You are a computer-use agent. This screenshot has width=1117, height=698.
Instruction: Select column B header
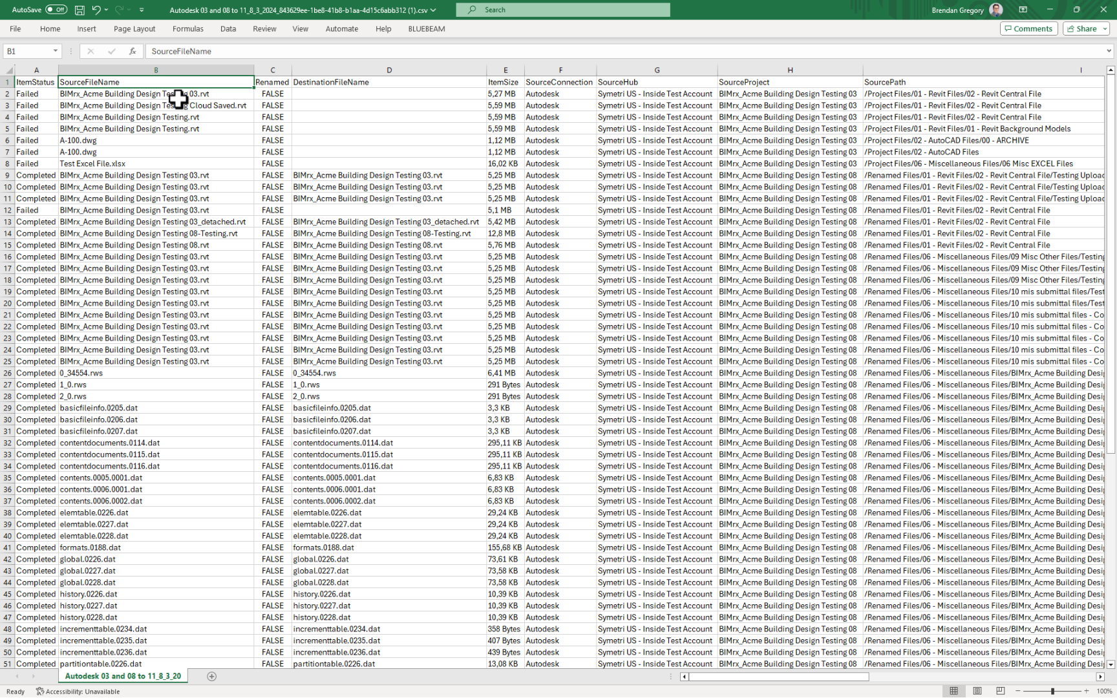pyautogui.click(x=156, y=70)
